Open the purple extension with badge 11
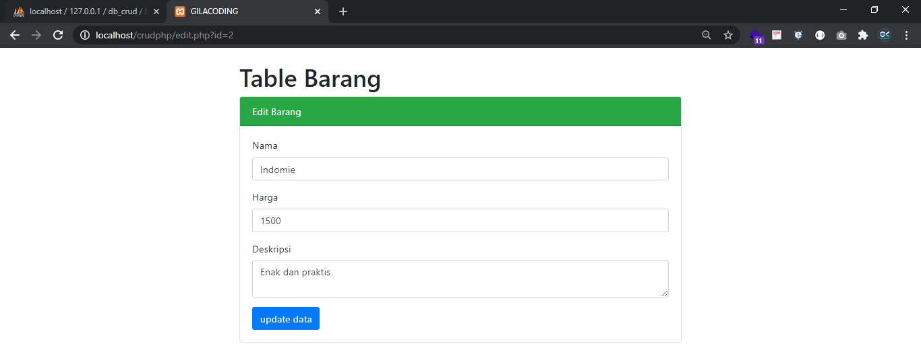 755,36
